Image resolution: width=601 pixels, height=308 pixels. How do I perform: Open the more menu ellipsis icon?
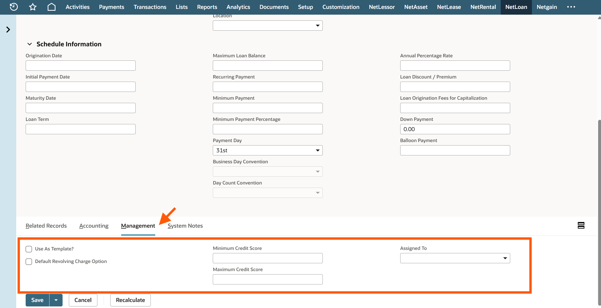[571, 7]
